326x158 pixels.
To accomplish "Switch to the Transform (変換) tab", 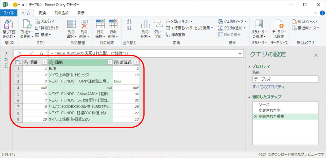I will click(42, 13).
